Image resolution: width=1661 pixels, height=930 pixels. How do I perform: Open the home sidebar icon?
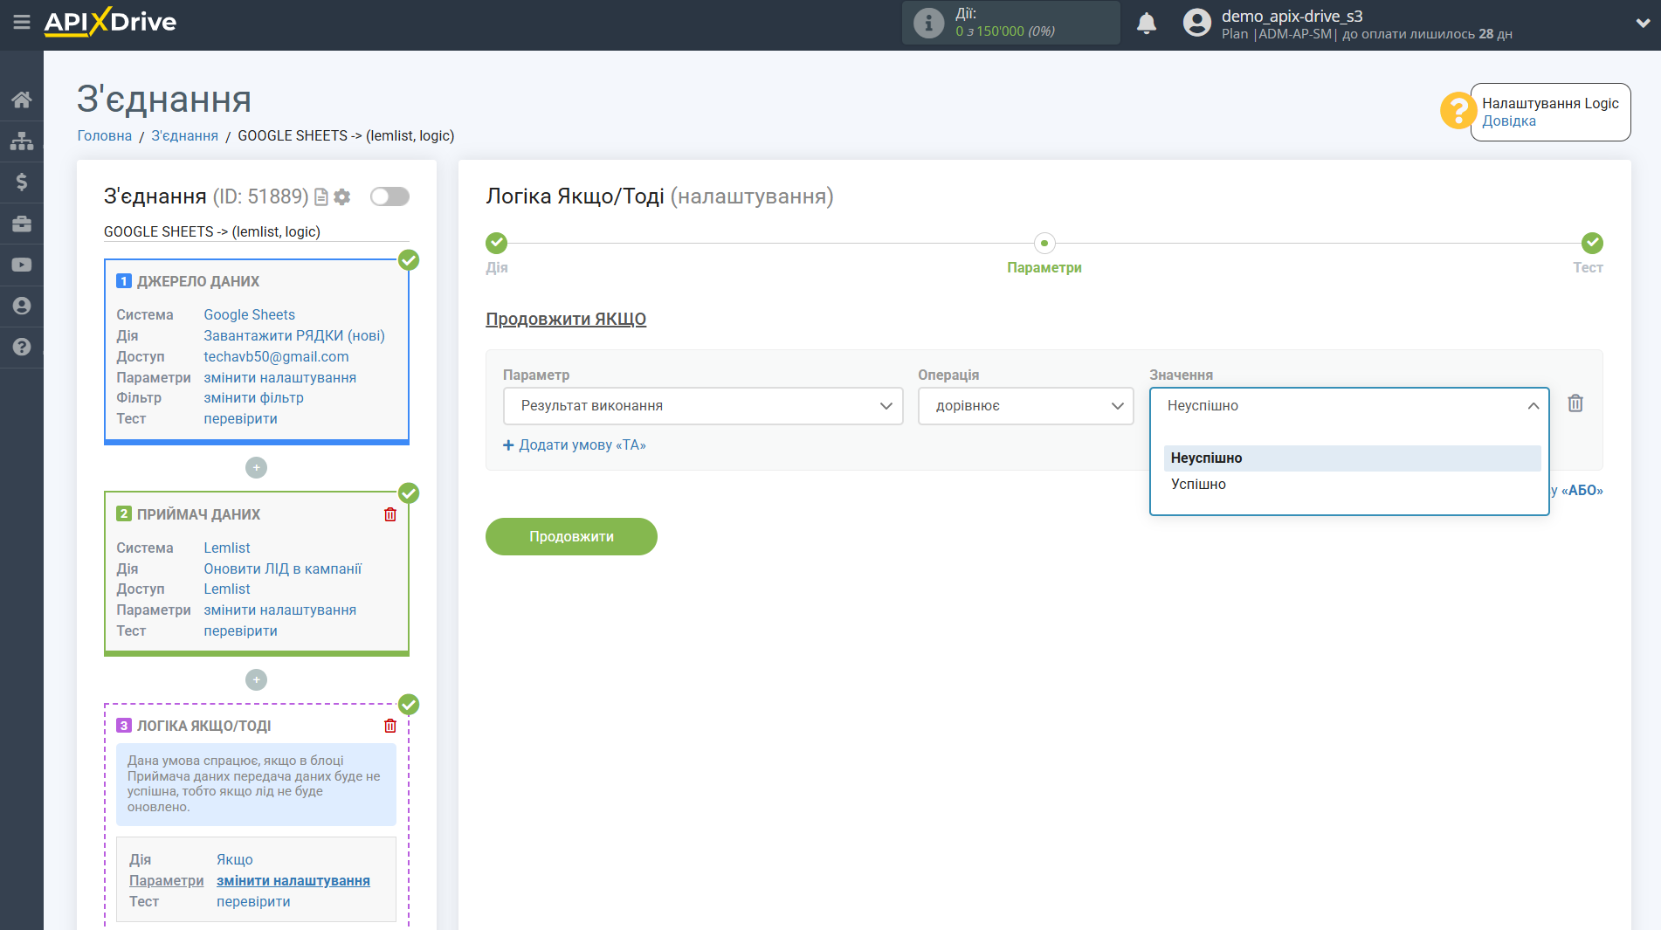22,100
